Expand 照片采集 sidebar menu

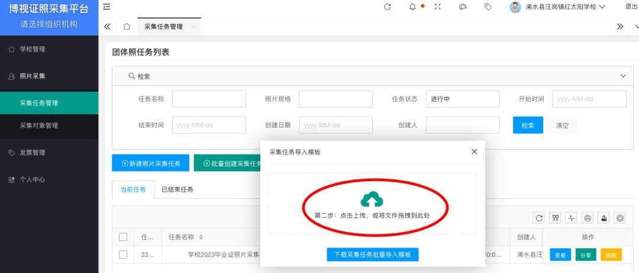(49, 76)
